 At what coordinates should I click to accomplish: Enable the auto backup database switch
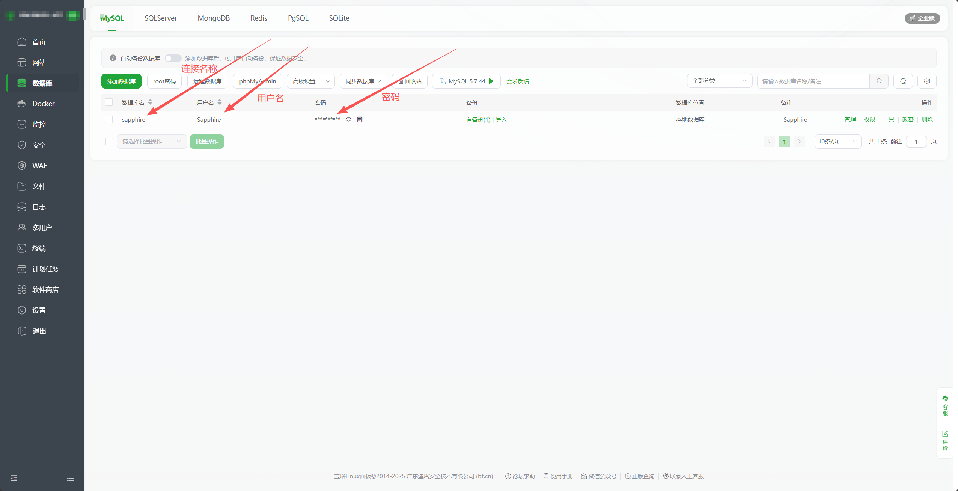pos(173,58)
